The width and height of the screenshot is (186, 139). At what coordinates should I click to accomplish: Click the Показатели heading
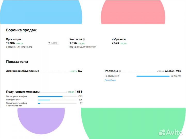tap(17, 62)
